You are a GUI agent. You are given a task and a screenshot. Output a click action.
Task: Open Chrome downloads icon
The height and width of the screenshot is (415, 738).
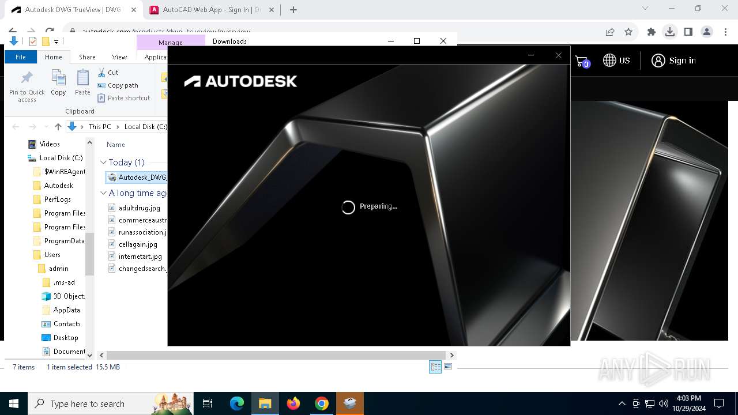670,32
